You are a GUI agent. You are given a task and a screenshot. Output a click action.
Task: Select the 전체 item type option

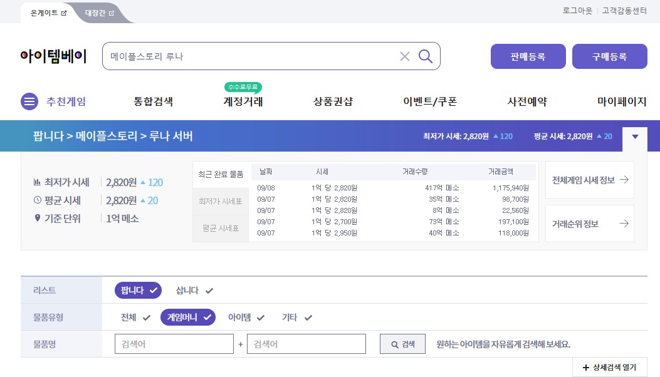135,318
